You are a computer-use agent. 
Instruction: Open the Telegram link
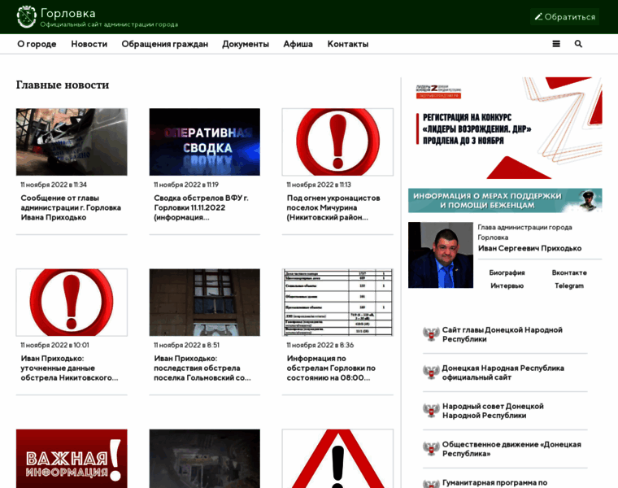click(568, 285)
